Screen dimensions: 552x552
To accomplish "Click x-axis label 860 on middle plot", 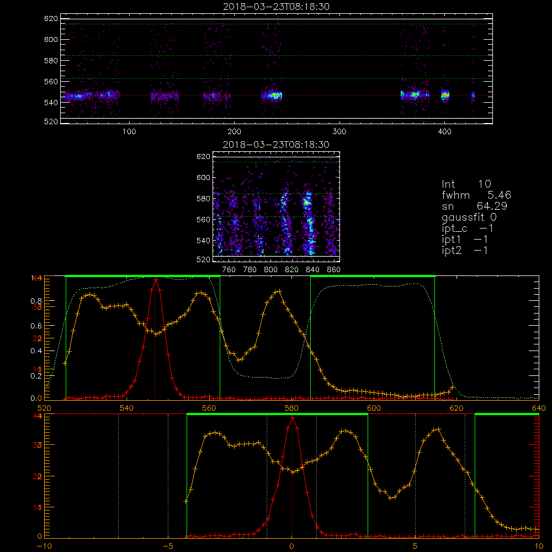I will [x=333, y=270].
